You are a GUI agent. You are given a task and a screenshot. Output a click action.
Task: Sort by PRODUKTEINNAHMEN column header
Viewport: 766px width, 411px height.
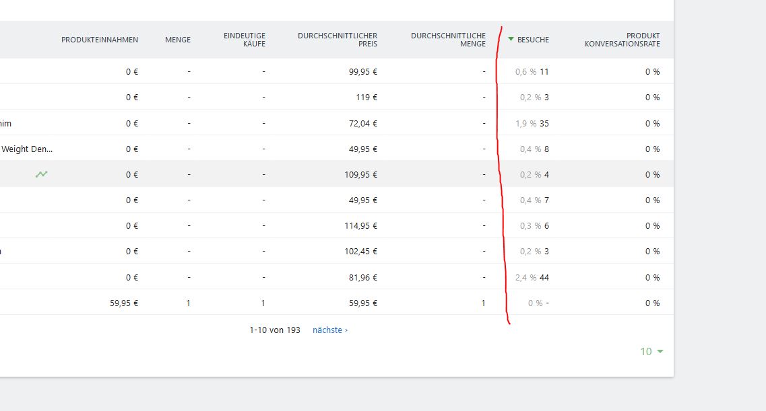pos(100,40)
